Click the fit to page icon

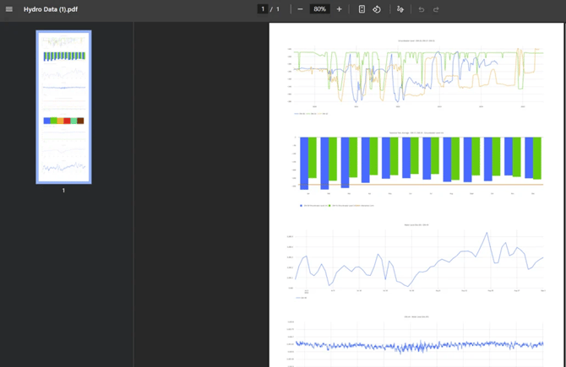[362, 9]
